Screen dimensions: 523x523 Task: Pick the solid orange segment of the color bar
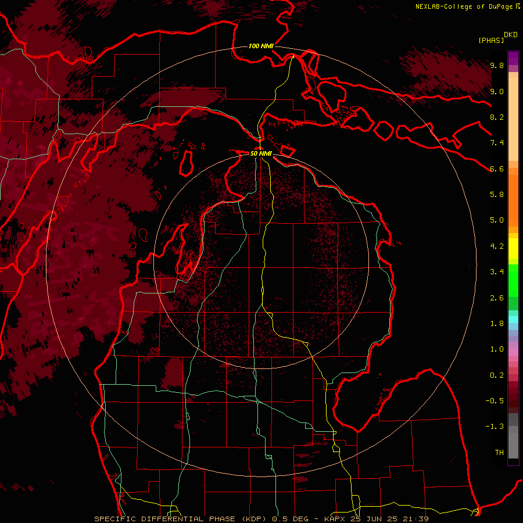pos(513,200)
